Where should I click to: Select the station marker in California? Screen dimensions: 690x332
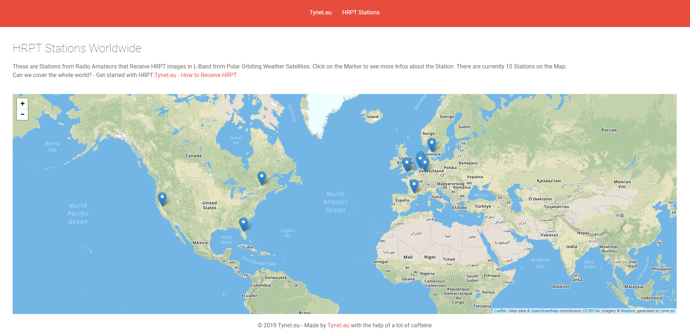coord(162,199)
